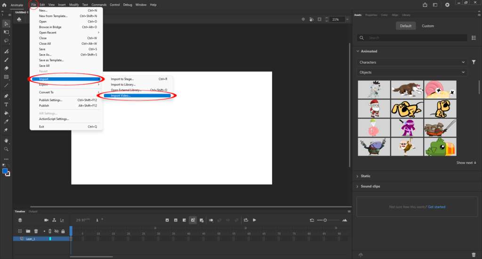Filter assets using the funnel icon

[474, 62]
